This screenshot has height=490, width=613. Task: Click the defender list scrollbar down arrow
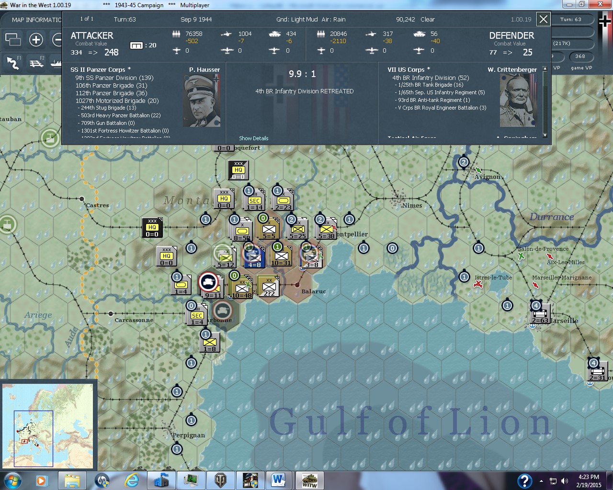(545, 135)
